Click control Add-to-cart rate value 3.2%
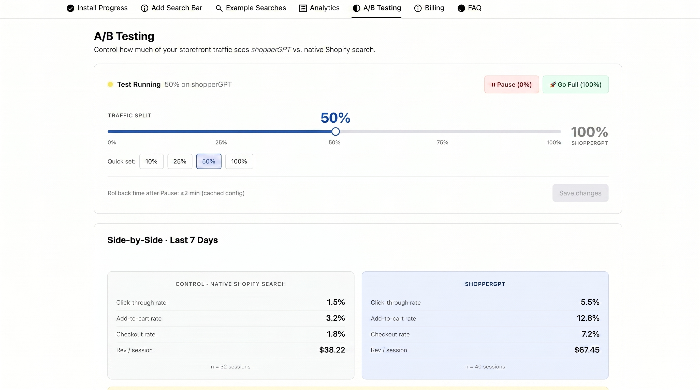700x390 pixels. [x=335, y=318]
